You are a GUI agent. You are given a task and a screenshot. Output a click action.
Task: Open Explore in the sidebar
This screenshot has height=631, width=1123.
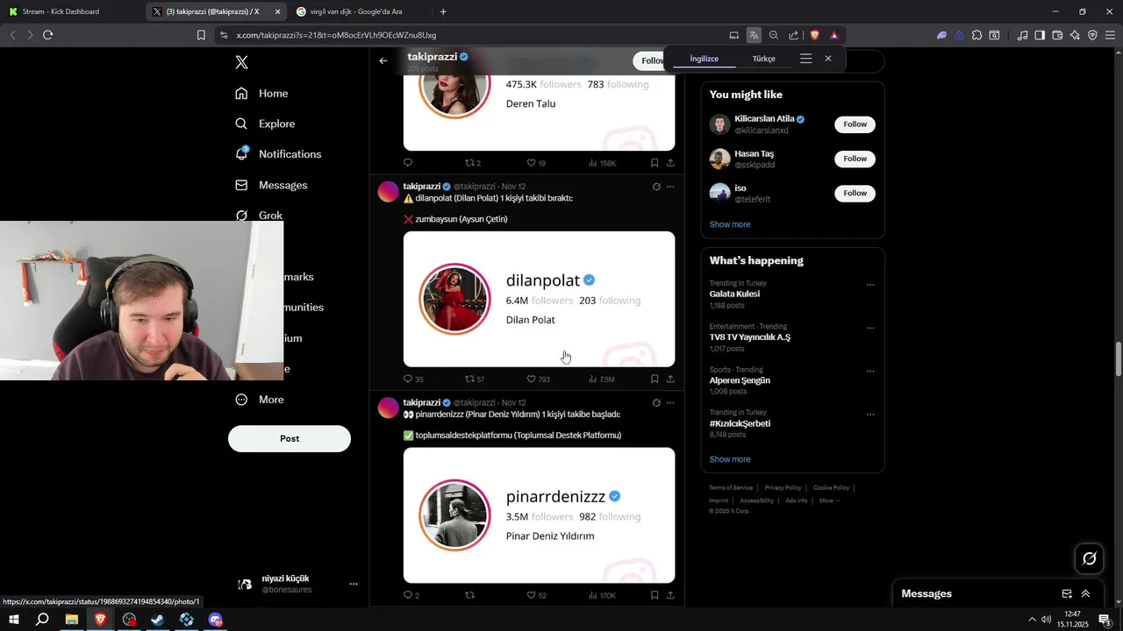[x=265, y=124]
